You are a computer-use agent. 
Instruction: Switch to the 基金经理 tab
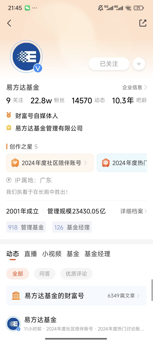[x=97, y=254]
